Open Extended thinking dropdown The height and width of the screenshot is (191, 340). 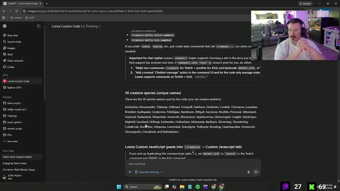pos(148,172)
